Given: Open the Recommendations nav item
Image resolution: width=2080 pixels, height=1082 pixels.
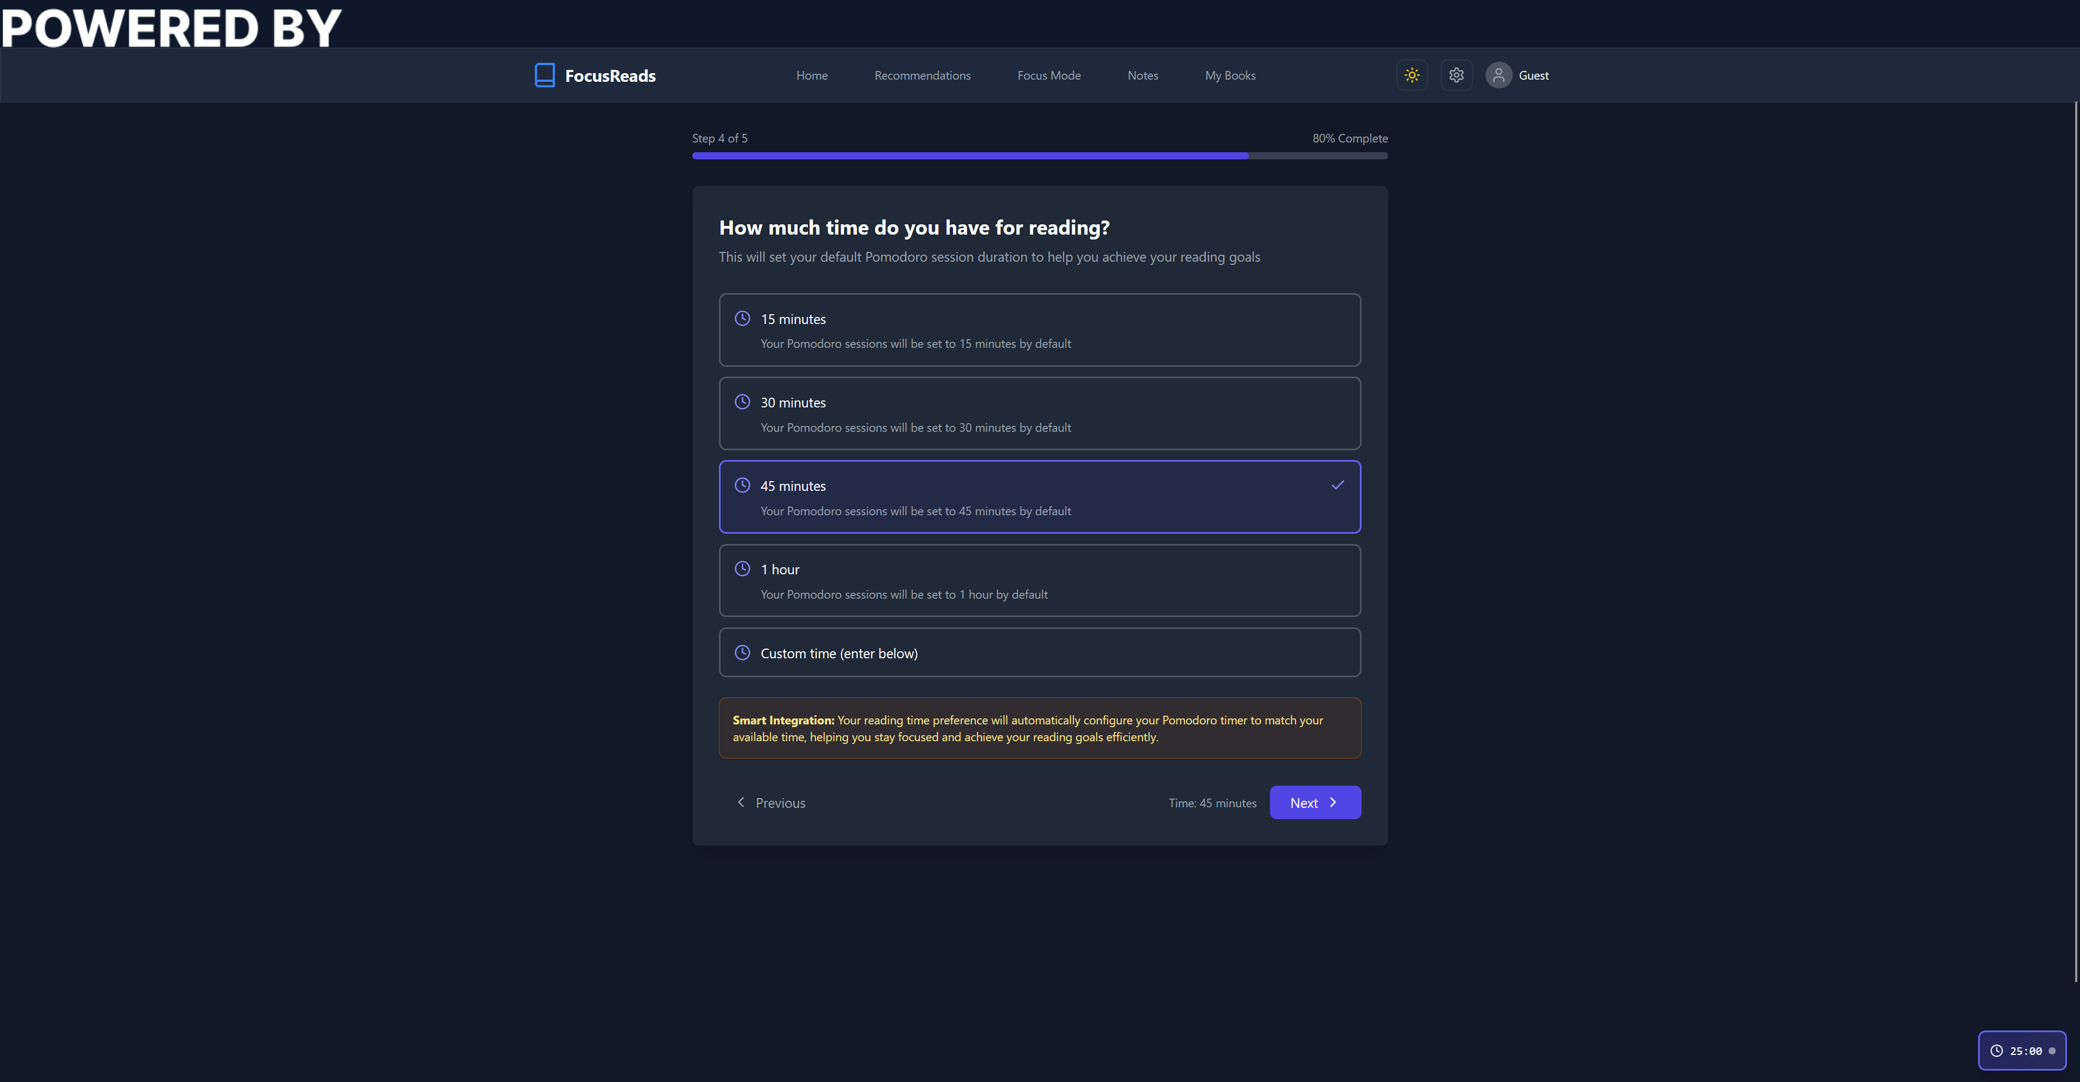Looking at the screenshot, I should click(922, 75).
